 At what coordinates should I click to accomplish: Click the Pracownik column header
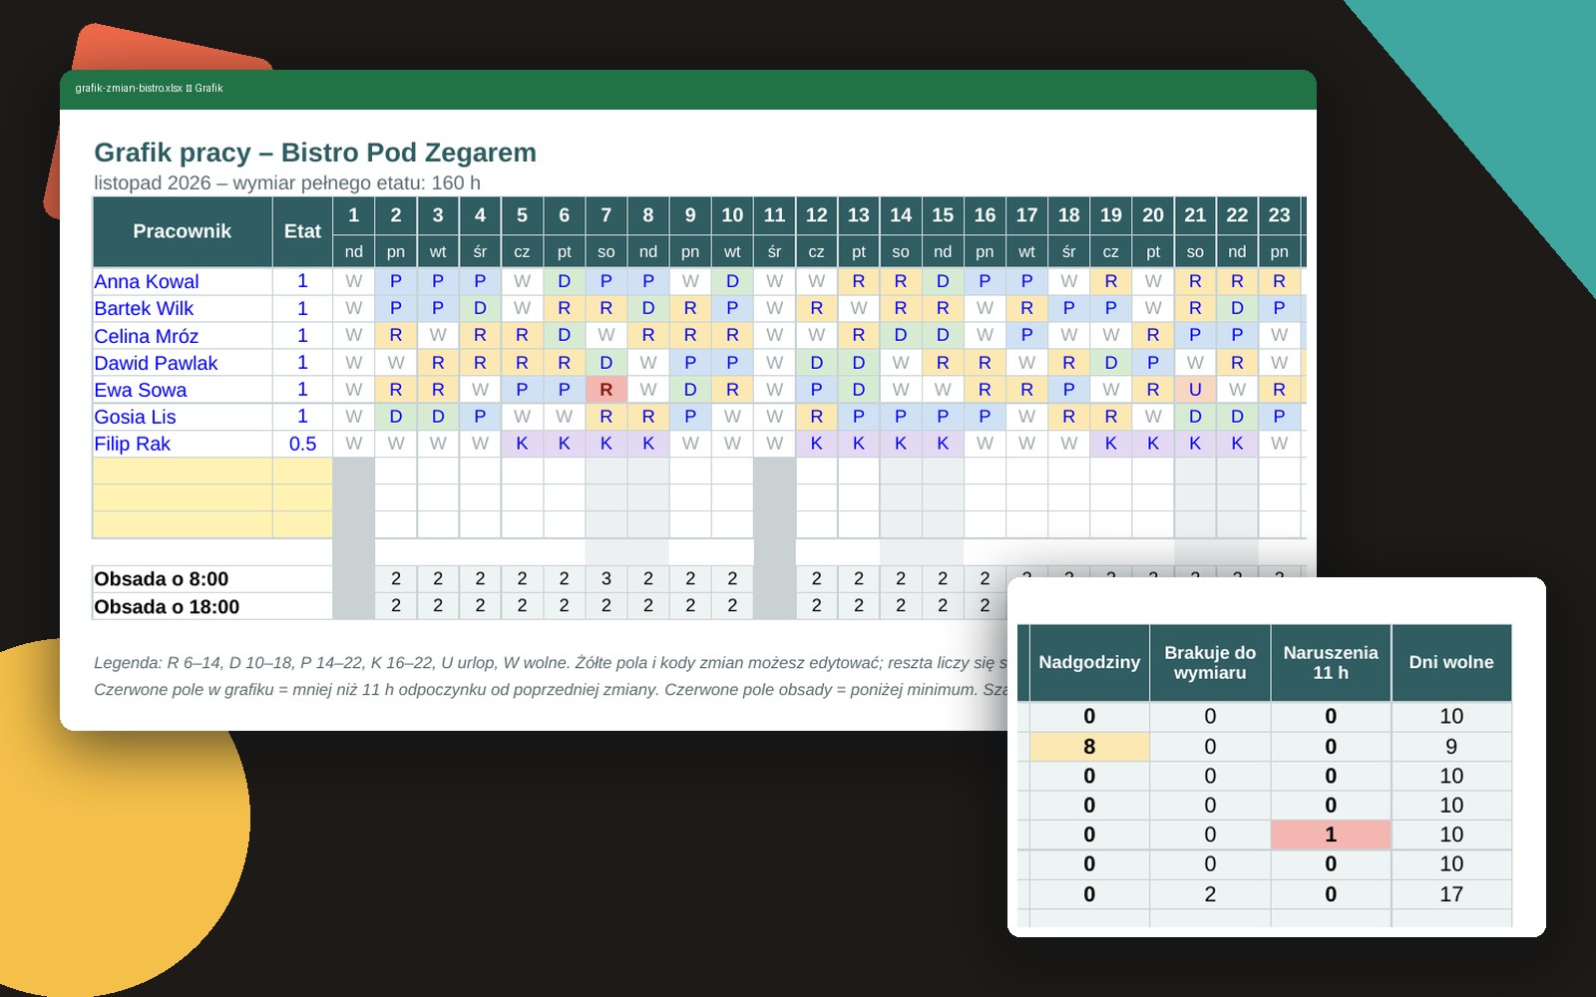click(x=183, y=231)
